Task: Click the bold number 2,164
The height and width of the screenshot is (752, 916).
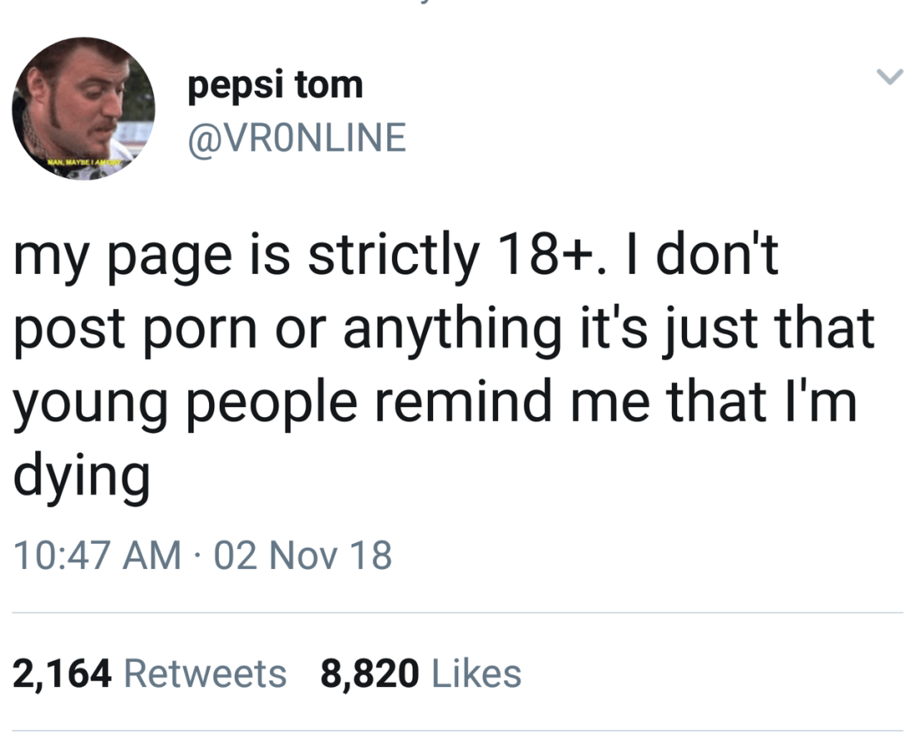Action: click(62, 673)
